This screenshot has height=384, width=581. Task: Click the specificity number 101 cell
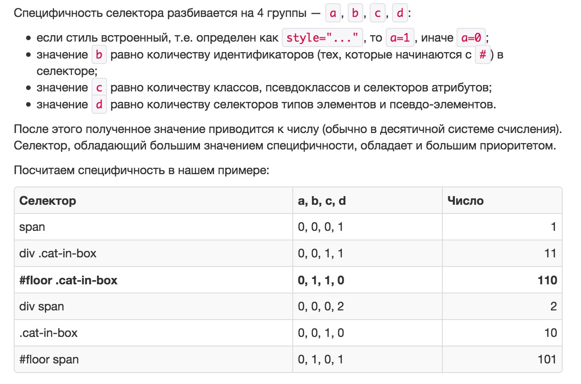(548, 359)
